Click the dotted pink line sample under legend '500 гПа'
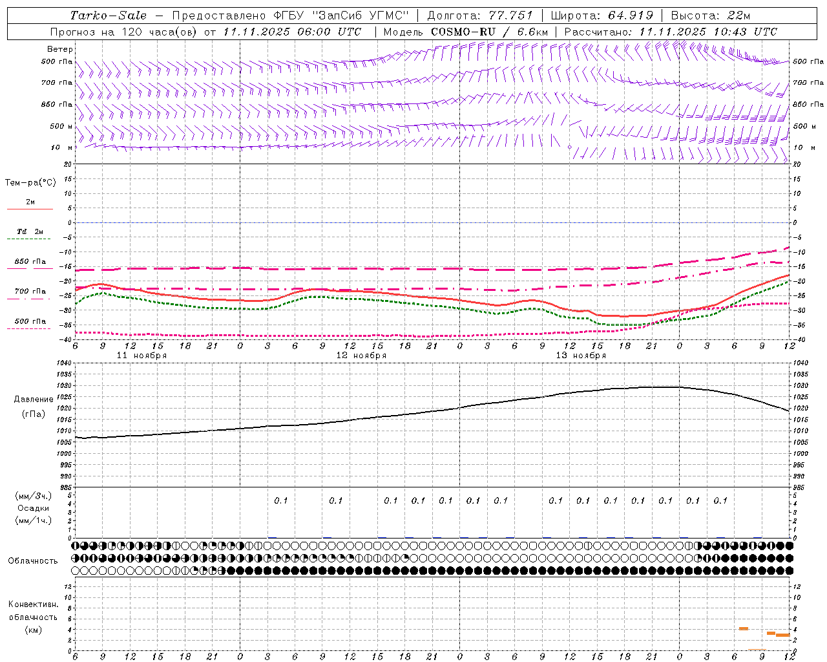827x662 pixels. (28, 329)
